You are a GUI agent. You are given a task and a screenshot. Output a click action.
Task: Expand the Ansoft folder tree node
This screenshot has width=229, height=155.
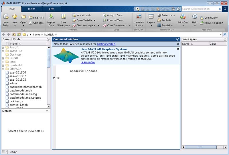pos(3,47)
